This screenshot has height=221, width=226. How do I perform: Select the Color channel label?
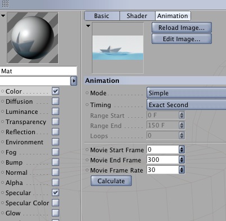coord(14,91)
